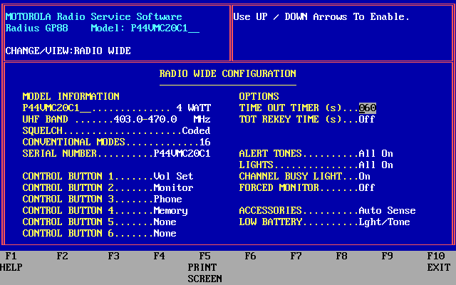Toggle the Forced Monitor Off value
The width and height of the screenshot is (456, 285).
367,187
